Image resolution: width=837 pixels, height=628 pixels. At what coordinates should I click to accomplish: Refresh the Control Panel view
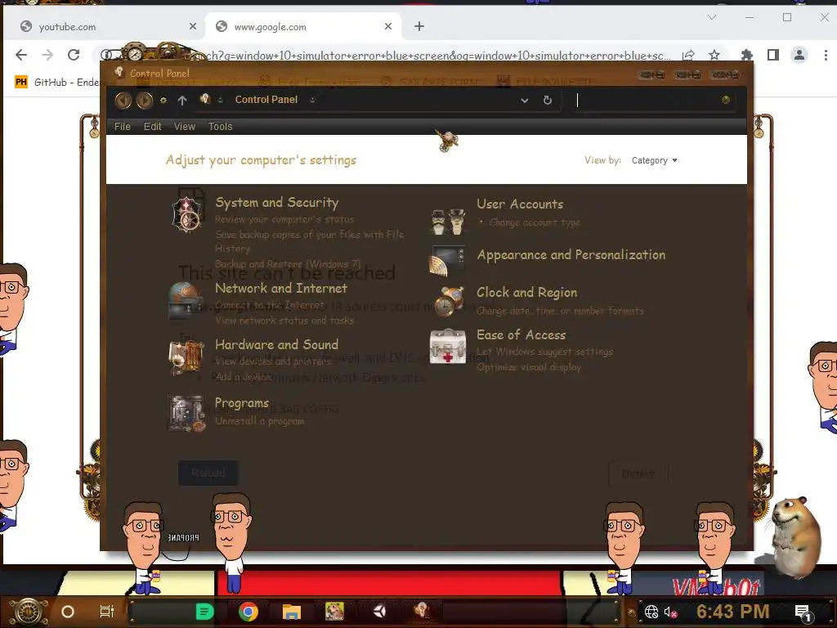547,100
